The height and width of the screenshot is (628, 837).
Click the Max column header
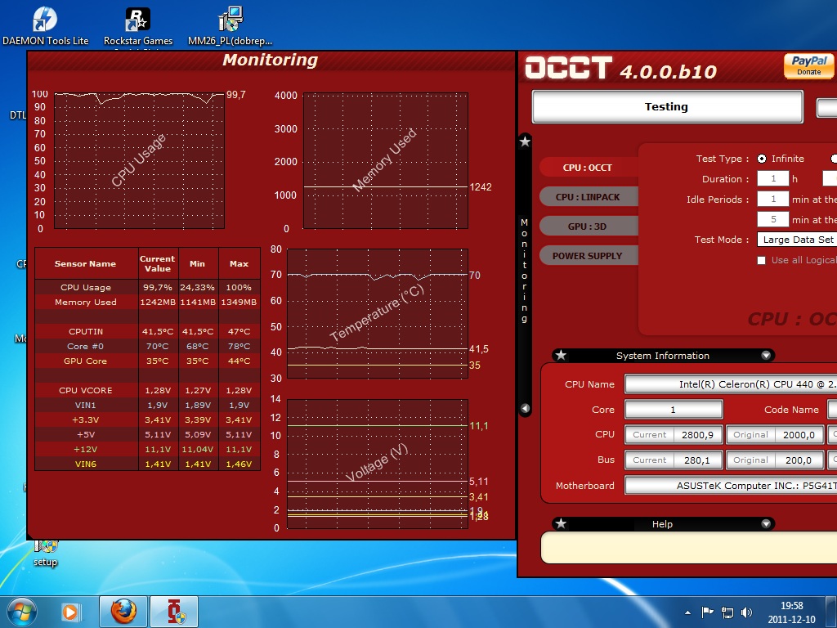click(x=239, y=263)
